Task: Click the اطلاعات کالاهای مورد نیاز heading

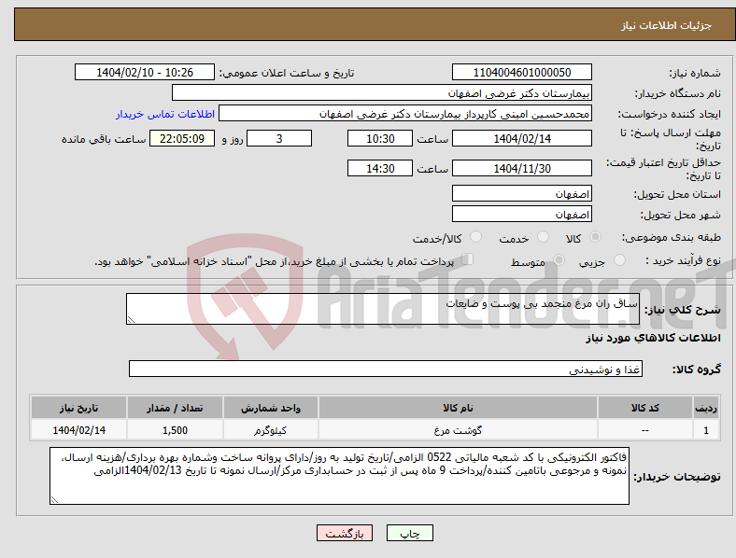Action: click(x=653, y=338)
